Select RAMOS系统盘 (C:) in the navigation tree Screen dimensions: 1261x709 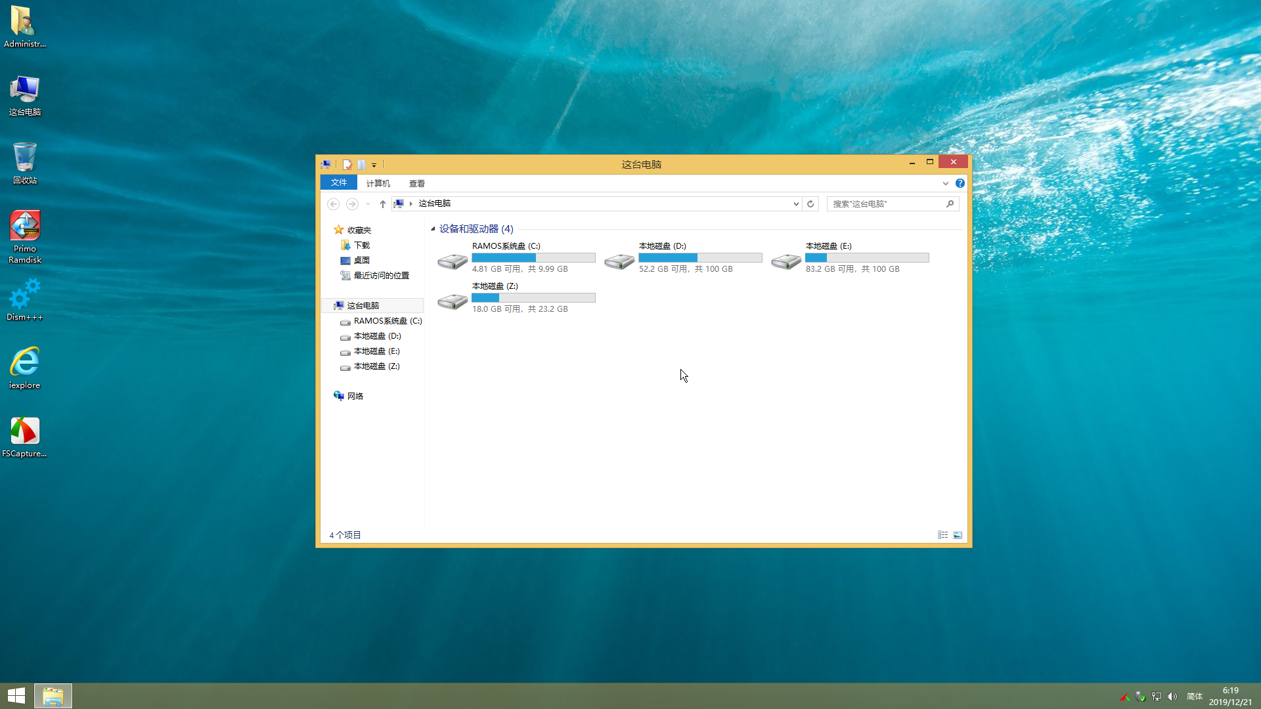(x=387, y=321)
